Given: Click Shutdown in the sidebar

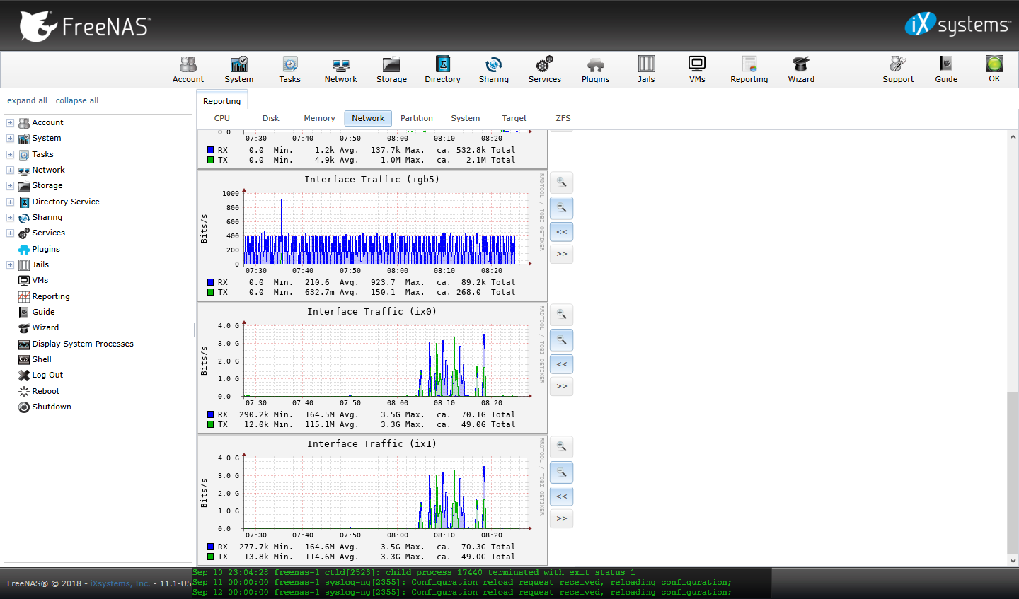Looking at the screenshot, I should pos(52,407).
